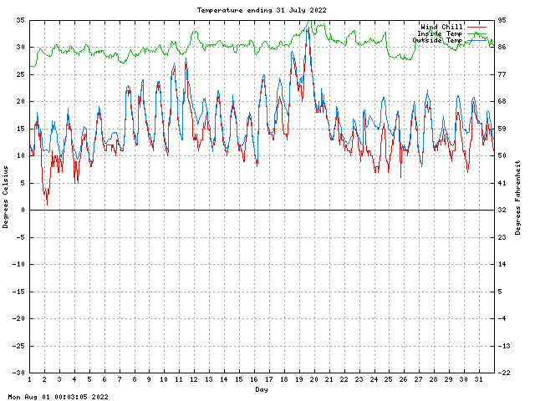This screenshot has width=535, height=401.
Task: Click day 28 on the x-axis
Action: coord(433,379)
